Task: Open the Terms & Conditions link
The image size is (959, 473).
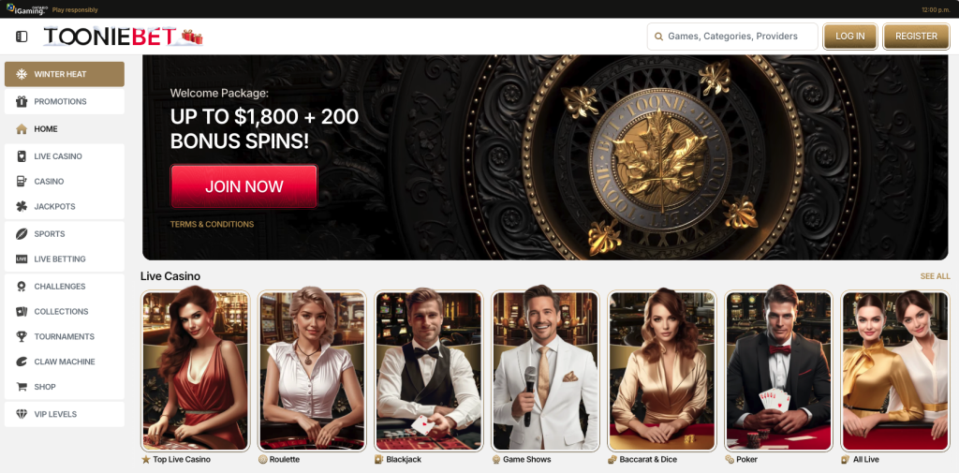Action: [x=212, y=225]
